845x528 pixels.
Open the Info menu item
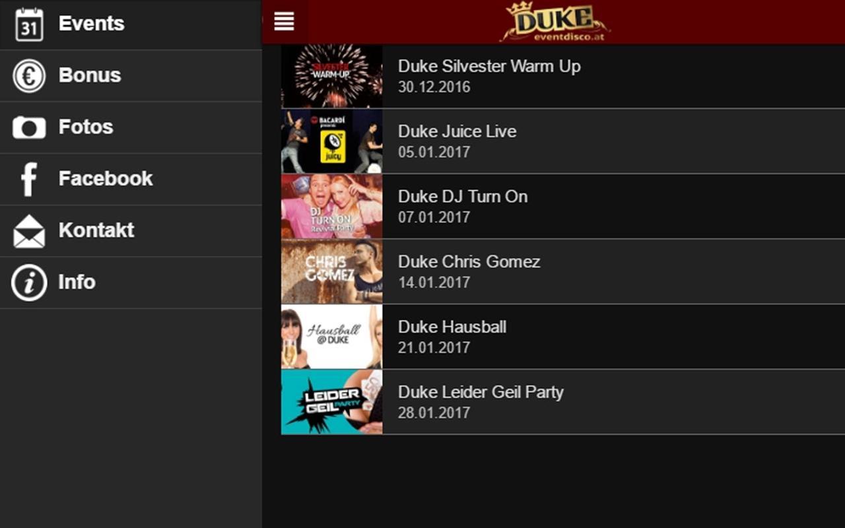[x=131, y=282]
